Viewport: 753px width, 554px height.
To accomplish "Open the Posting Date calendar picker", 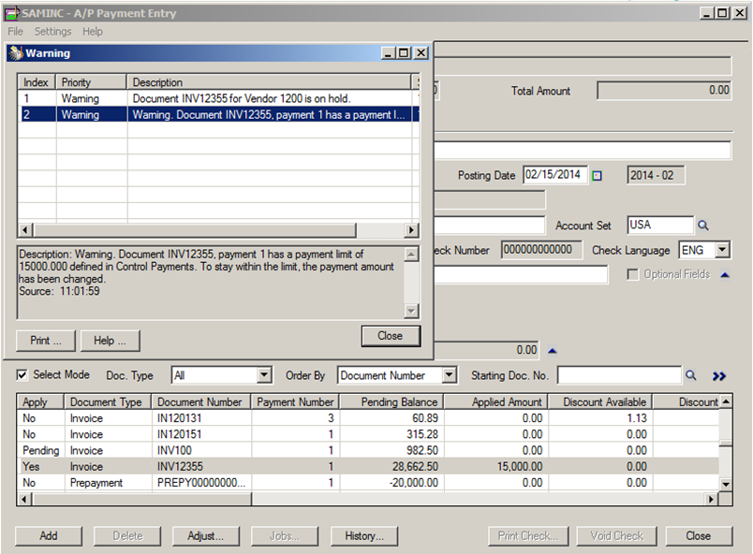I will (598, 175).
